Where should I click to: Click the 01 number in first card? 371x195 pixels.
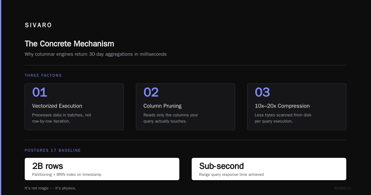tap(40, 92)
